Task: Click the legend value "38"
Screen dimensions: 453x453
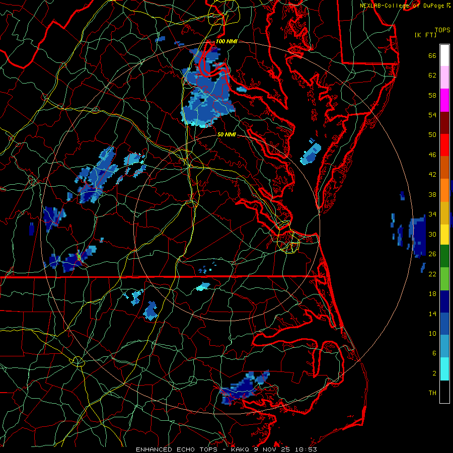Action: coord(432,194)
